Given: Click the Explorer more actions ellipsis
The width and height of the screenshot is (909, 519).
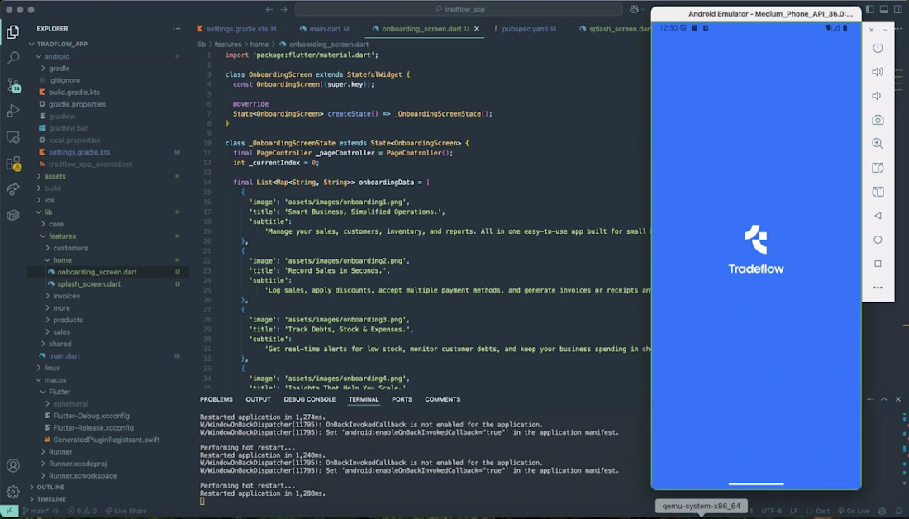Looking at the screenshot, I should pos(177,28).
